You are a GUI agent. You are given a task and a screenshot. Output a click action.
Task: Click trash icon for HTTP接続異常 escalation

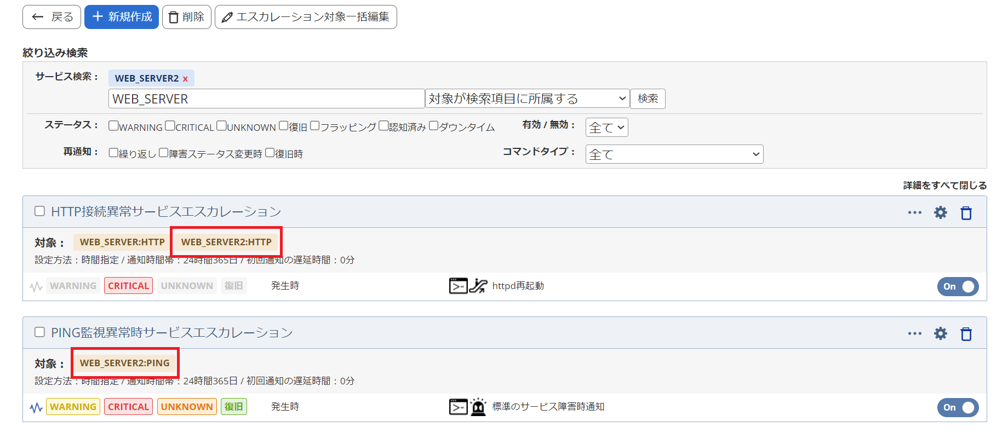[966, 213]
